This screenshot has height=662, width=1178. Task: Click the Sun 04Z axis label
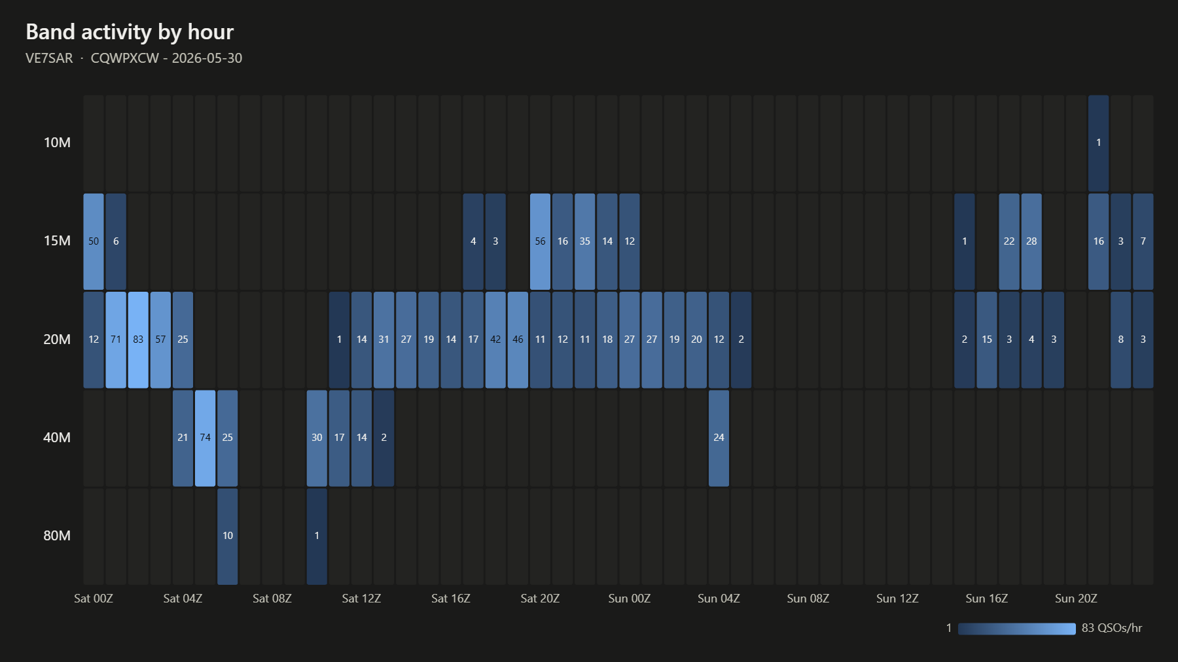(x=719, y=599)
